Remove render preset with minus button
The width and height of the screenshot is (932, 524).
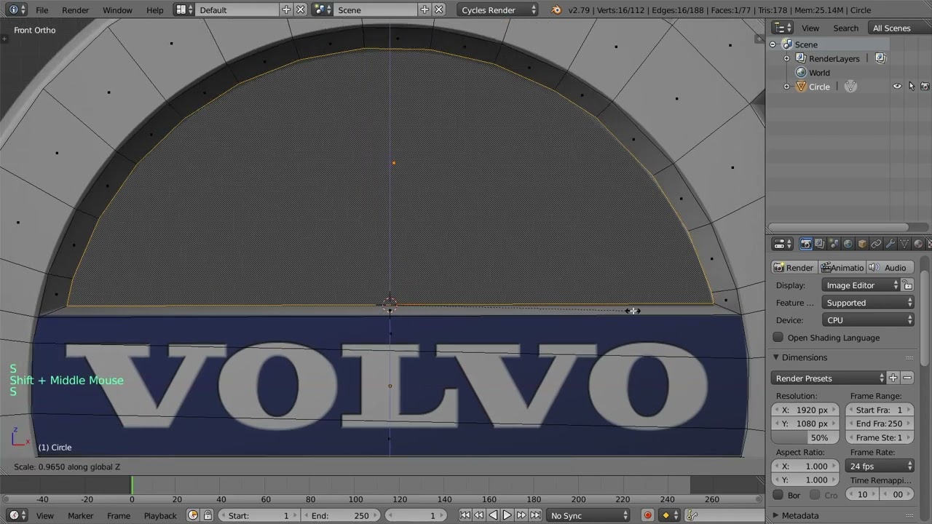point(907,378)
